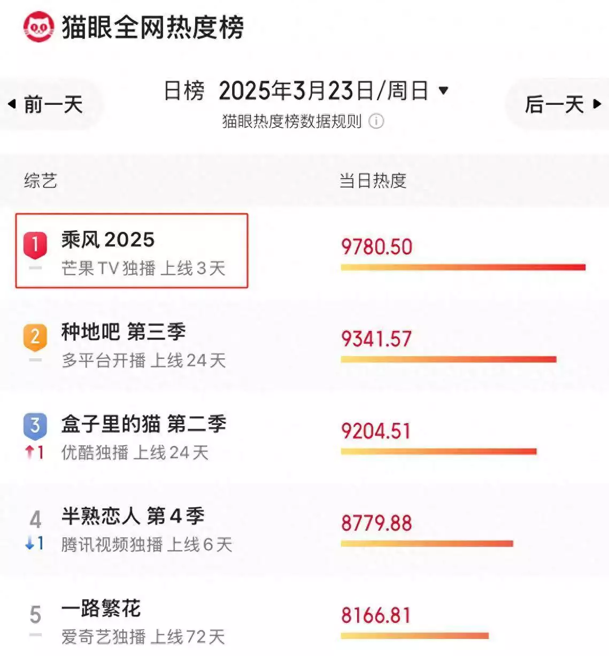Open the heat ranking rules info icon
This screenshot has height=656, width=609.
pos(376,121)
